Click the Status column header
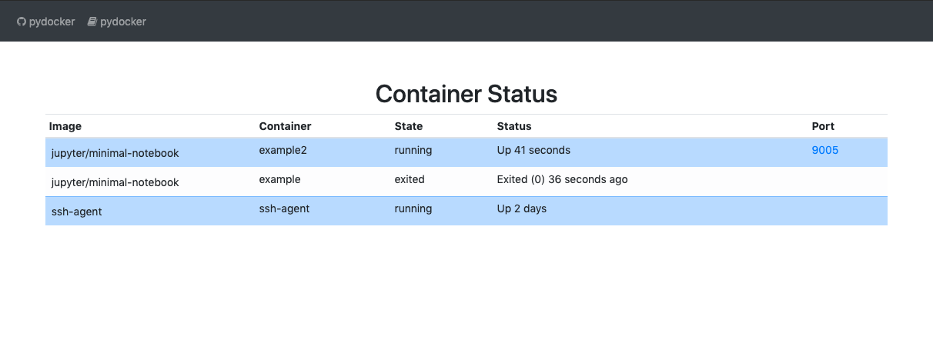The width and height of the screenshot is (933, 350). 514,126
